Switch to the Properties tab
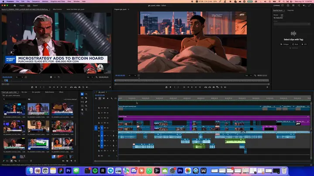The image size is (314, 176). click(290, 10)
